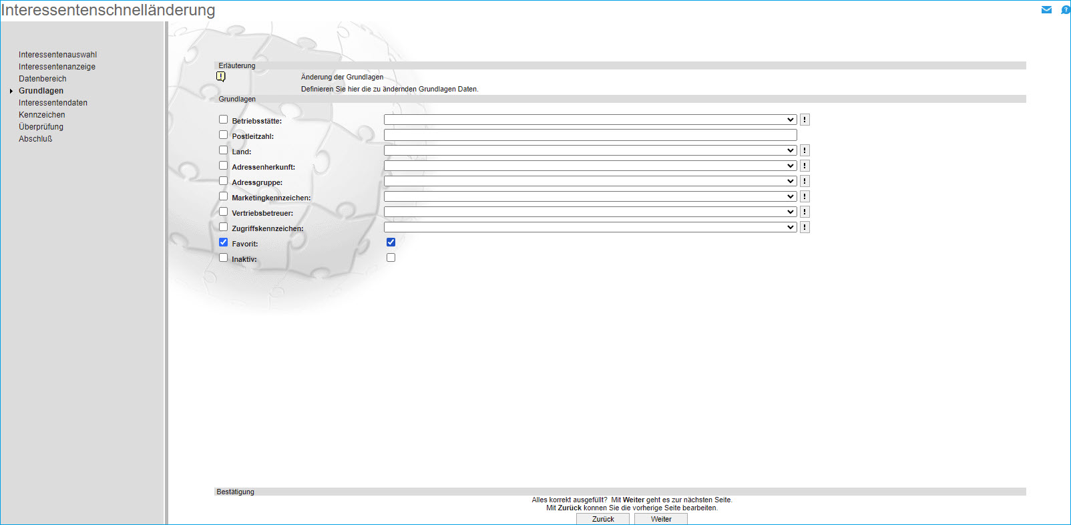1071x525 pixels.
Task: Click the info button next to Marketingkennzeichen
Action: coord(805,196)
